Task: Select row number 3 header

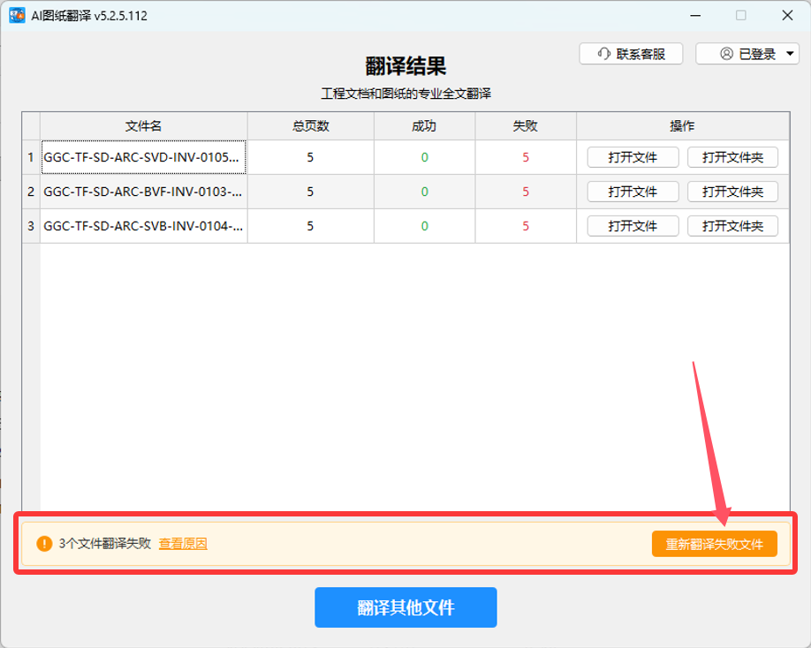Action: (x=31, y=226)
